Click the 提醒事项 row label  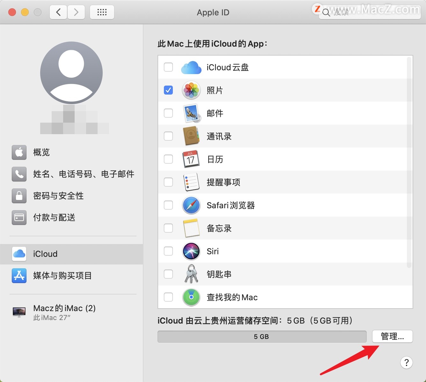coord(224,182)
